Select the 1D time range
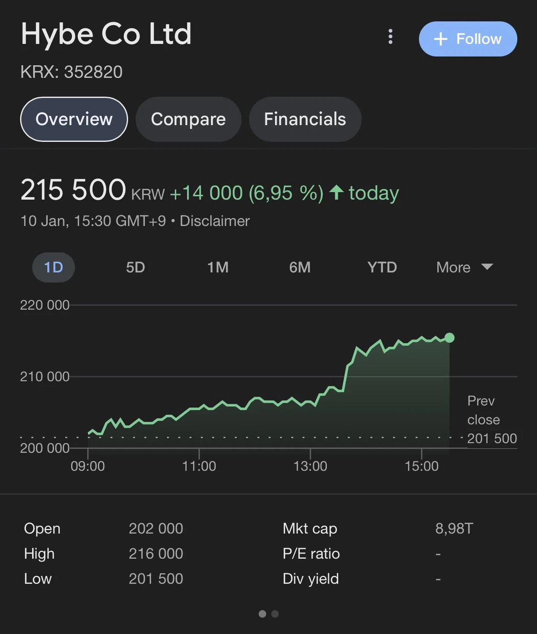Screen dimensions: 537x634 (x=53, y=267)
